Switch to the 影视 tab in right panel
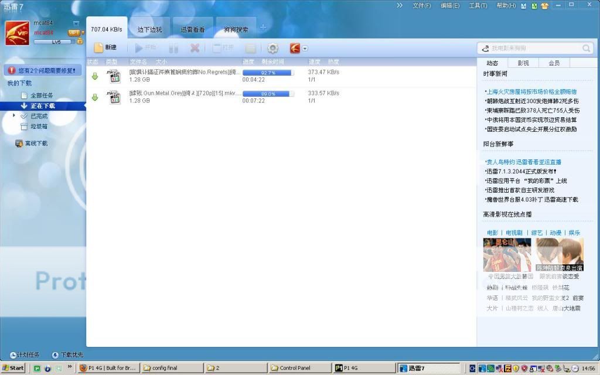600x375 pixels. click(523, 63)
